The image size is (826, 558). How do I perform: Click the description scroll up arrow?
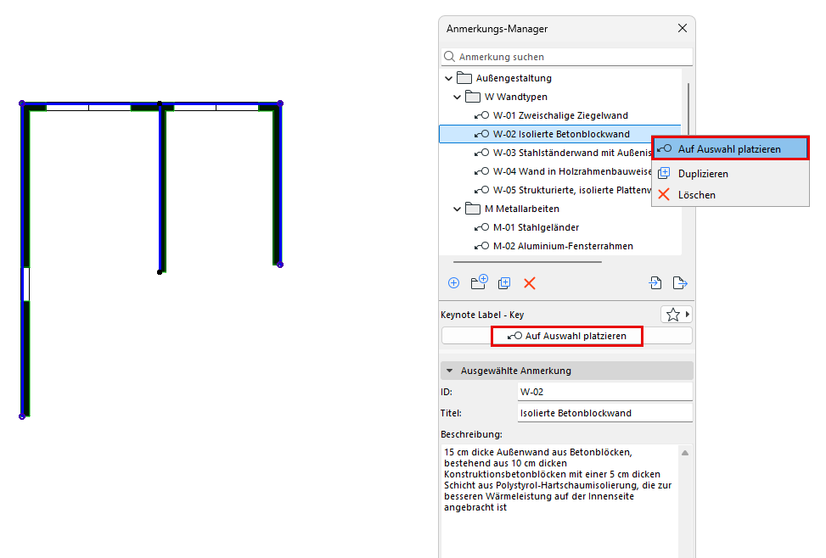(x=685, y=453)
